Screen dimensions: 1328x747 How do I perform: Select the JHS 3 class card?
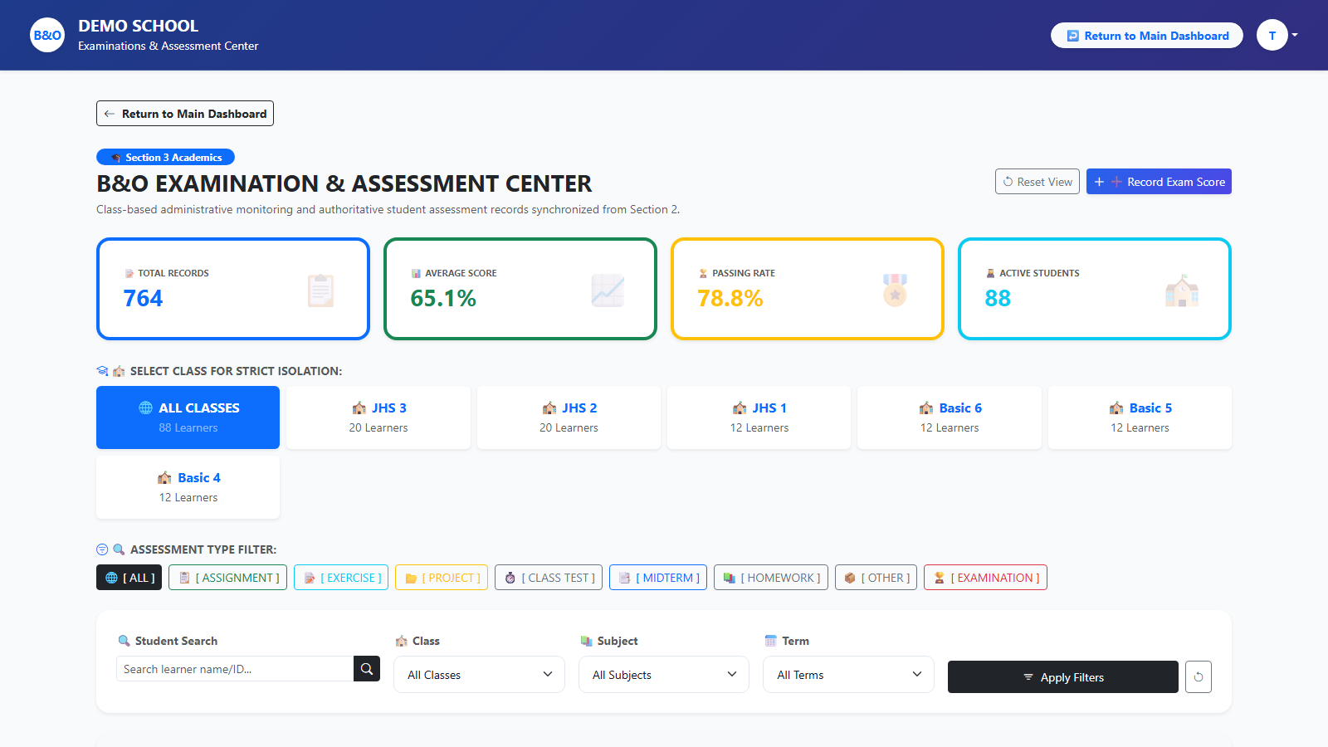tap(378, 417)
